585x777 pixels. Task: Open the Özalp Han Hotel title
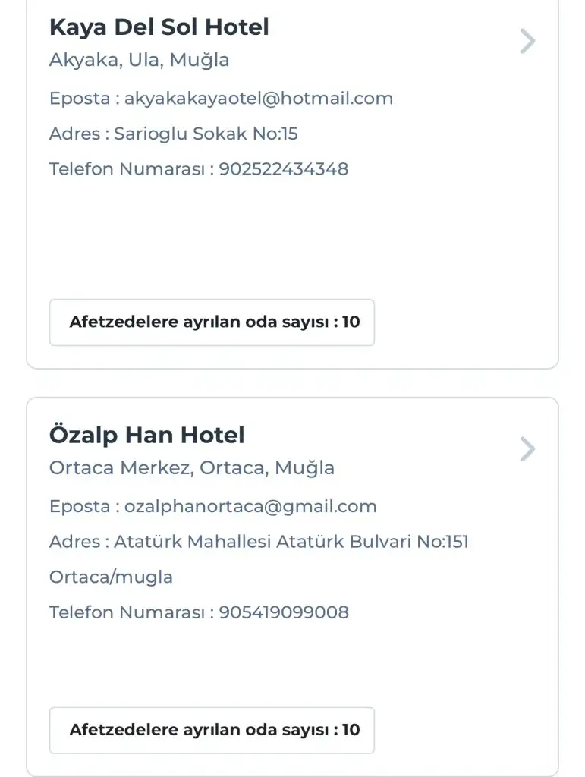point(146,436)
